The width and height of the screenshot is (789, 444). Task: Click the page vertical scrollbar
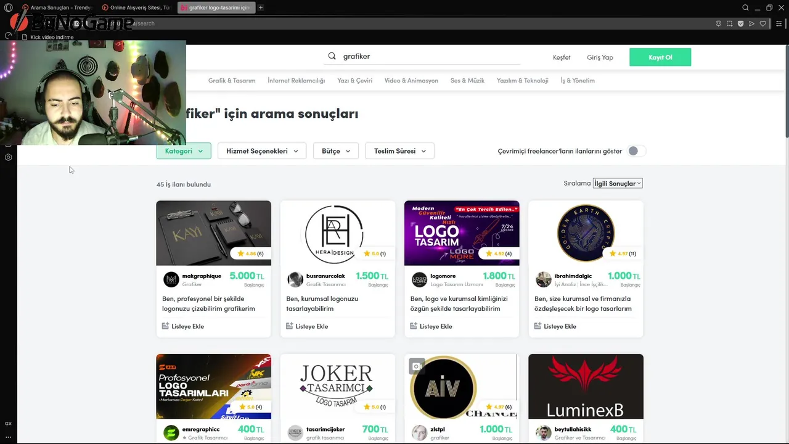pyautogui.click(x=787, y=92)
